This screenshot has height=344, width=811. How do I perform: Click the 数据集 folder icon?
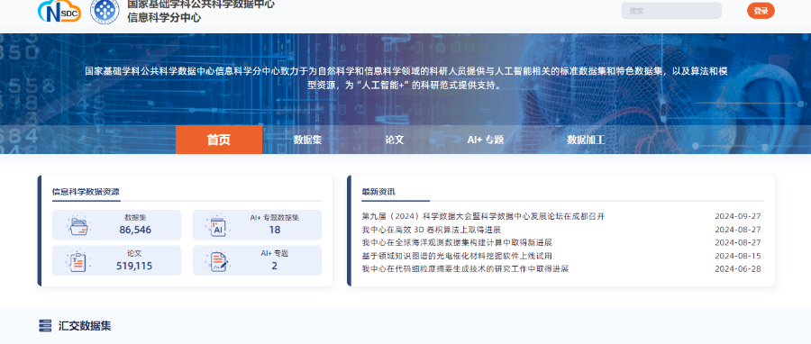(78, 225)
